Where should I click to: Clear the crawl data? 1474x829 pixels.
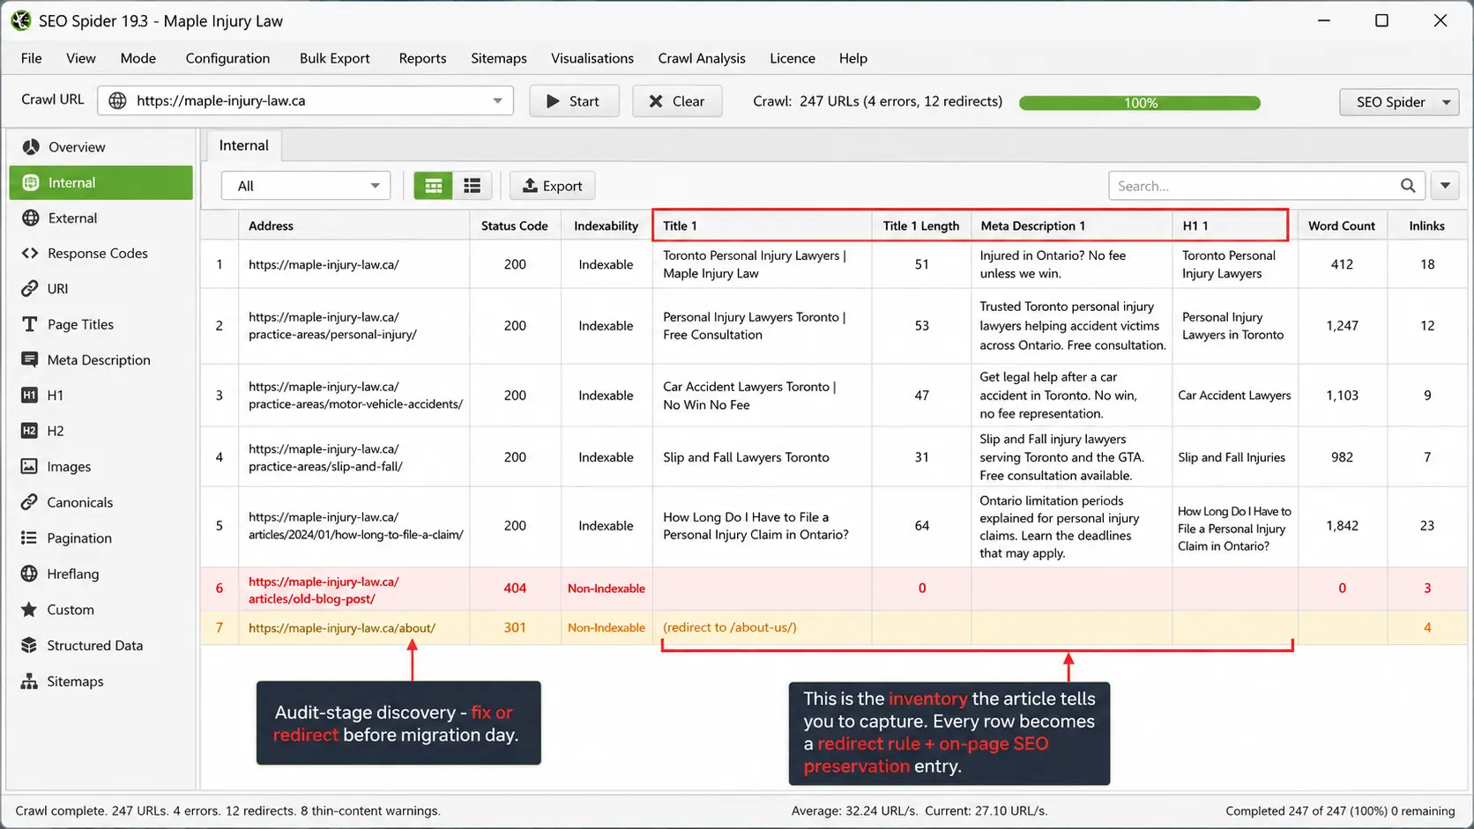click(x=677, y=101)
